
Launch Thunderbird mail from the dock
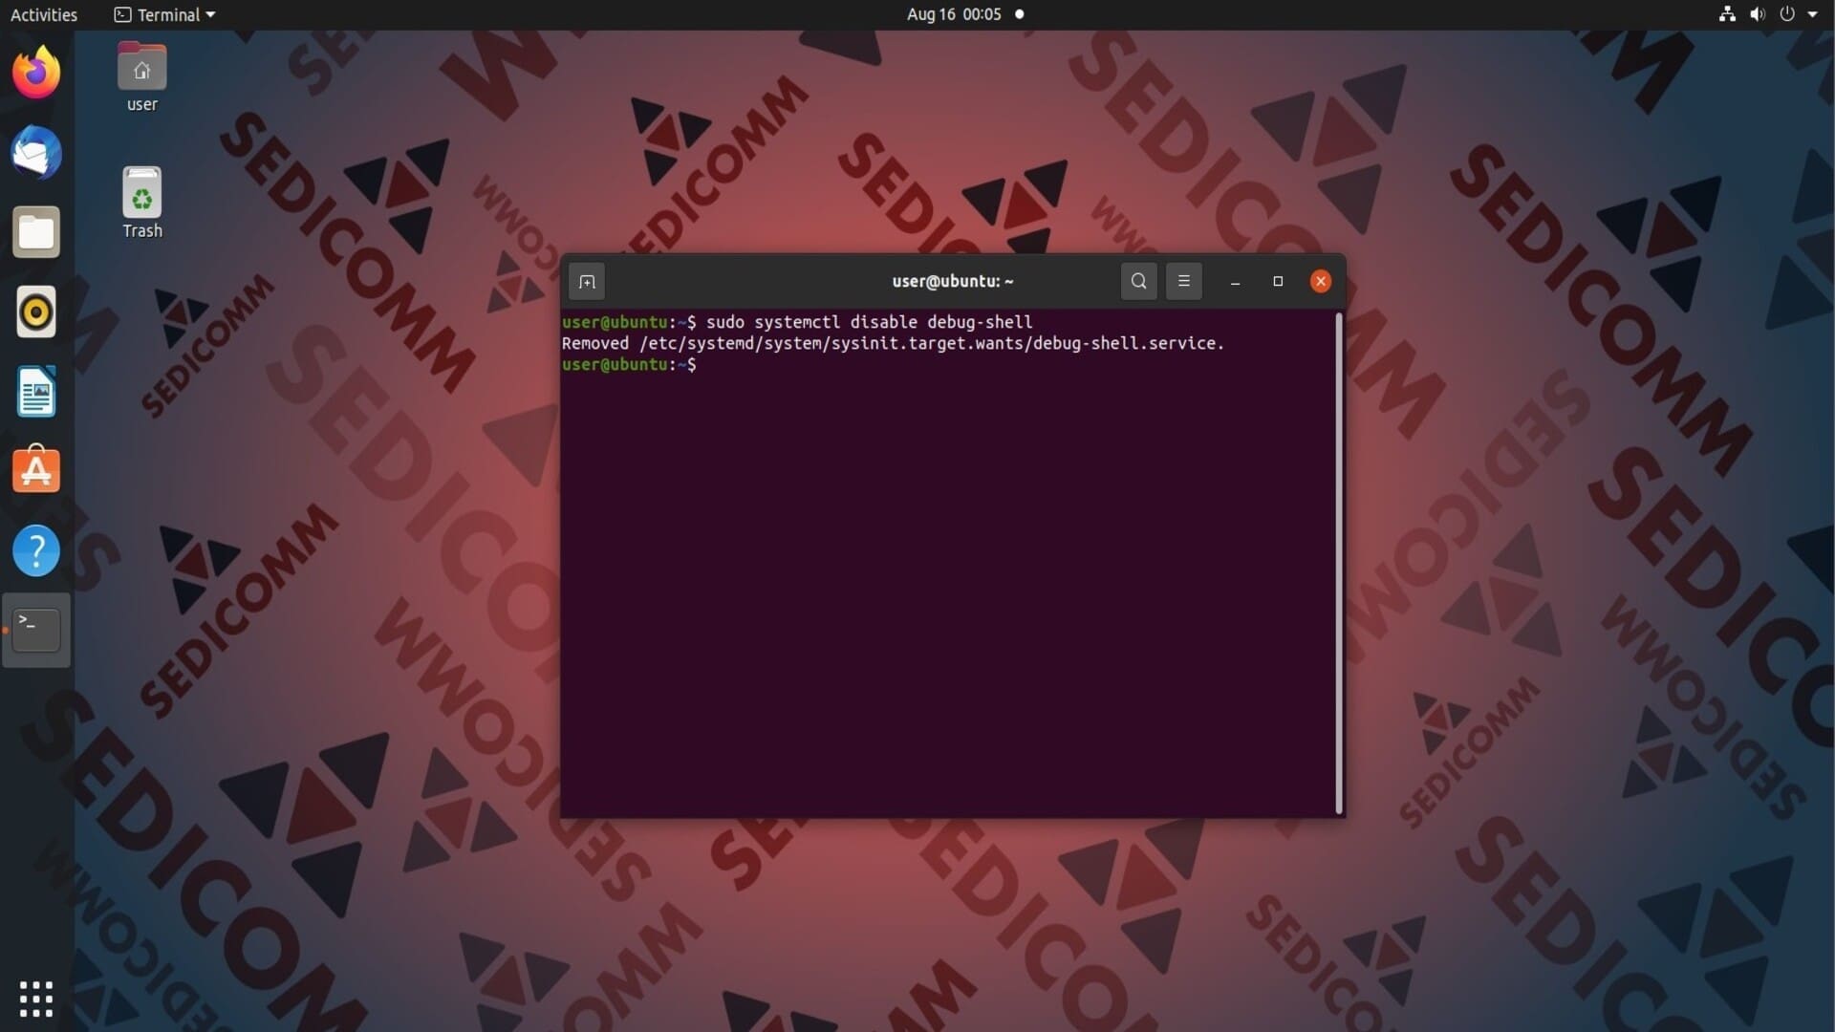pos(36,153)
